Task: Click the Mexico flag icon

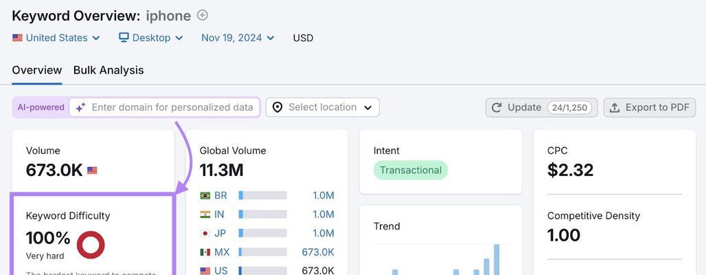Action: click(x=205, y=252)
